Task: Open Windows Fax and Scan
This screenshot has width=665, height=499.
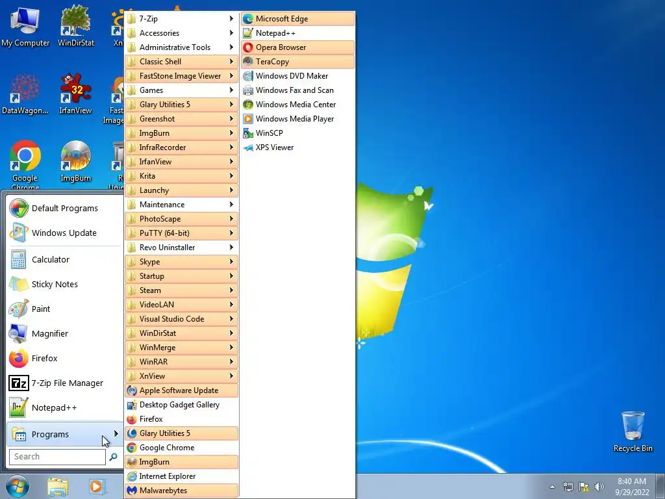Action: click(x=297, y=90)
